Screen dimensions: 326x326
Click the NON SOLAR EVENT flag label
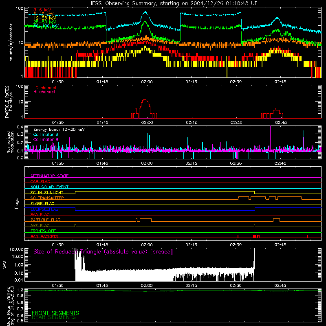tap(49, 187)
